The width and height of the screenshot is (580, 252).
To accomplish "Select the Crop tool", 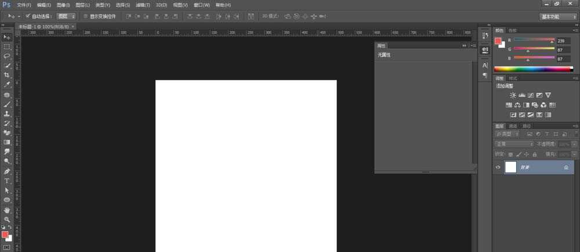I will 7,75.
